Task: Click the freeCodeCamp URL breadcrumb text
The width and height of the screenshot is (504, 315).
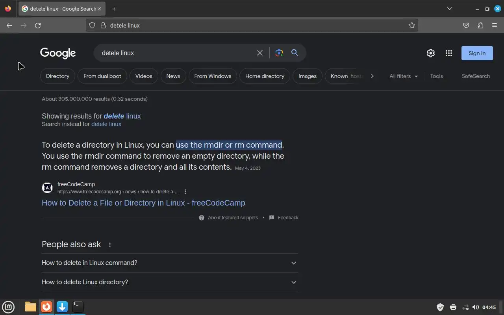Action: point(118,192)
